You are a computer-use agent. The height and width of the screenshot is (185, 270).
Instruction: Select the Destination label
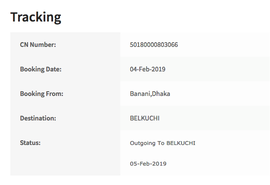(x=38, y=118)
